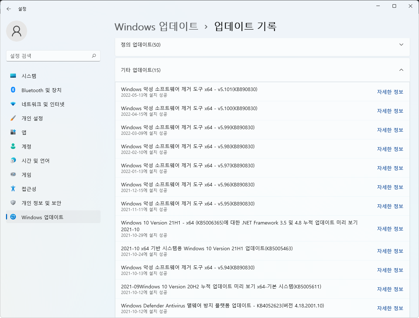
Task: Click the 개인 설정 paintbrush icon
Action: (13, 118)
